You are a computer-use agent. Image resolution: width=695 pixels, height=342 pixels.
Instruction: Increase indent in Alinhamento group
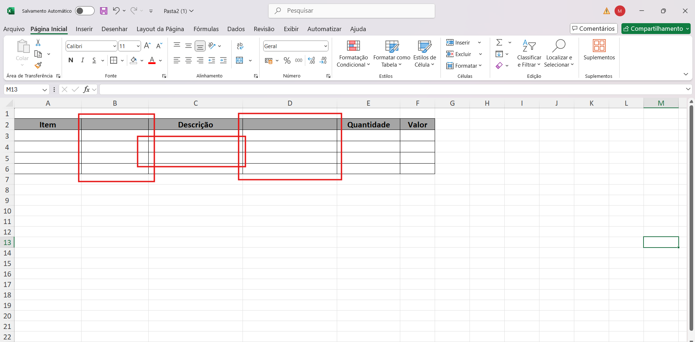coord(223,60)
